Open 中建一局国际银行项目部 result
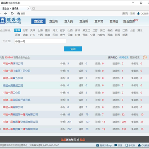 tap(17, 100)
